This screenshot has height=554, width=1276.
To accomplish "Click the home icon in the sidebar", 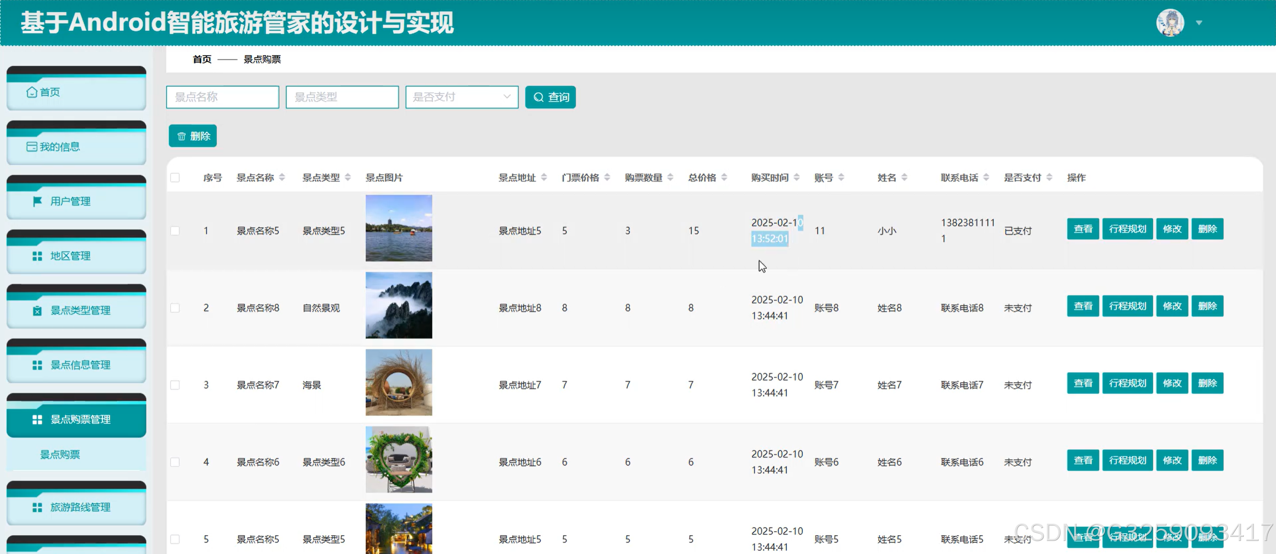I will click(32, 92).
